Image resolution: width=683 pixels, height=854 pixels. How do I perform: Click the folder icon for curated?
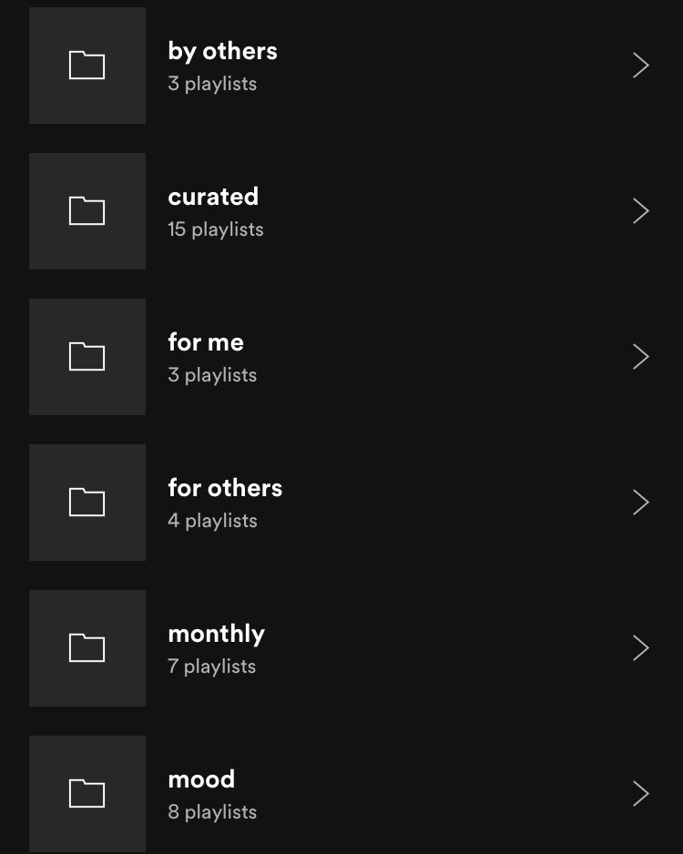[x=87, y=211]
